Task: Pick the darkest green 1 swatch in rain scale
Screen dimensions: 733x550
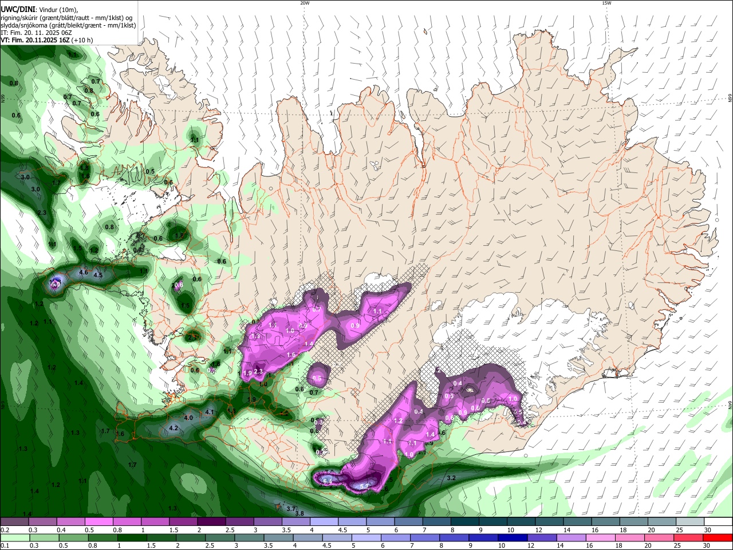Action: [132, 537]
